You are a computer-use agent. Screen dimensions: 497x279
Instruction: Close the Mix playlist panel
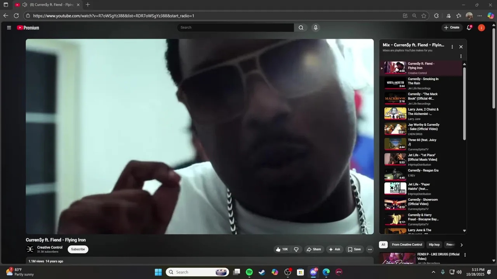point(461,47)
